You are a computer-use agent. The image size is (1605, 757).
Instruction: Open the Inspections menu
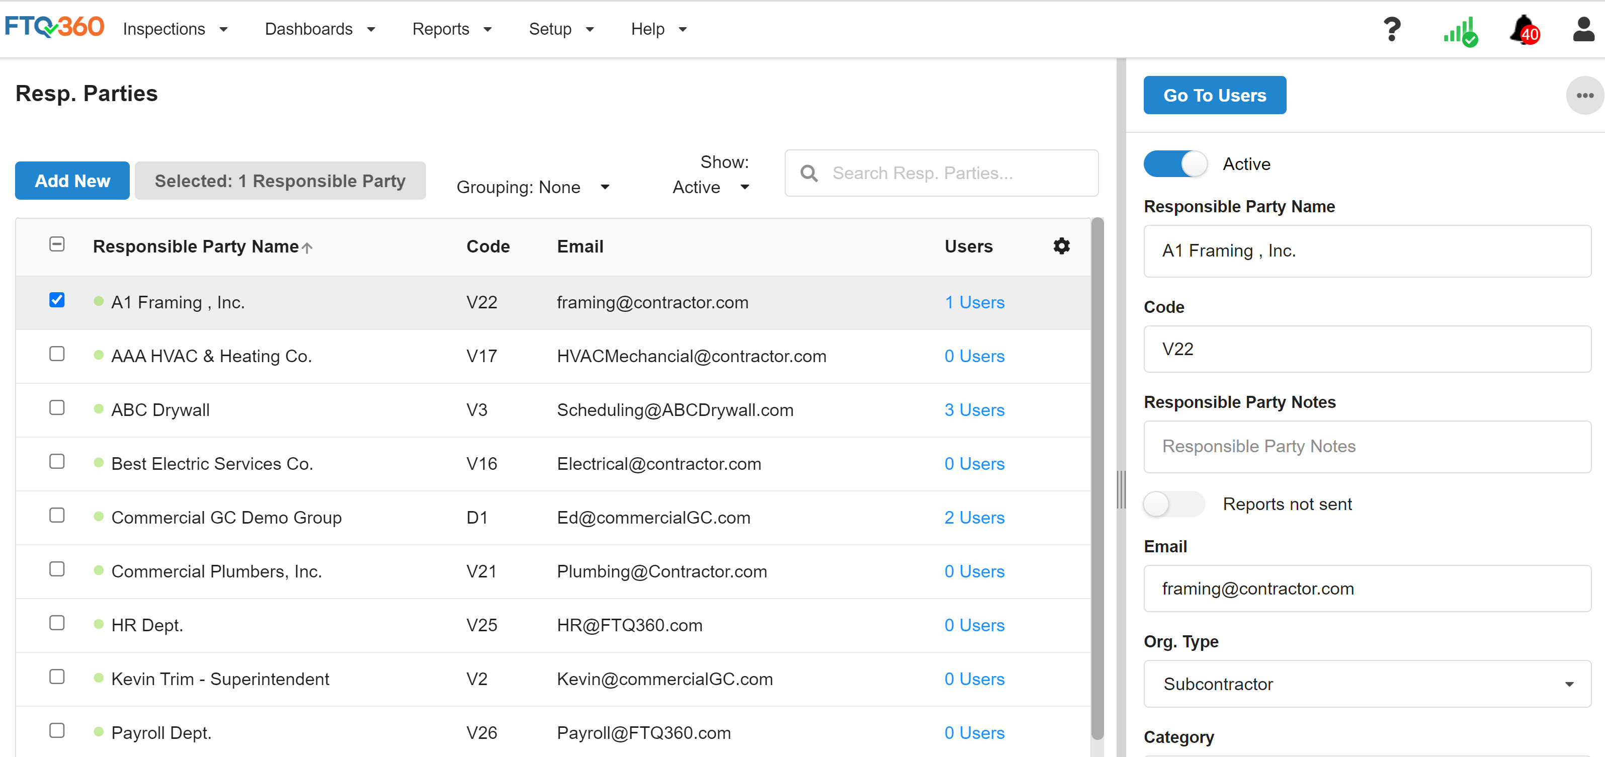(x=175, y=29)
